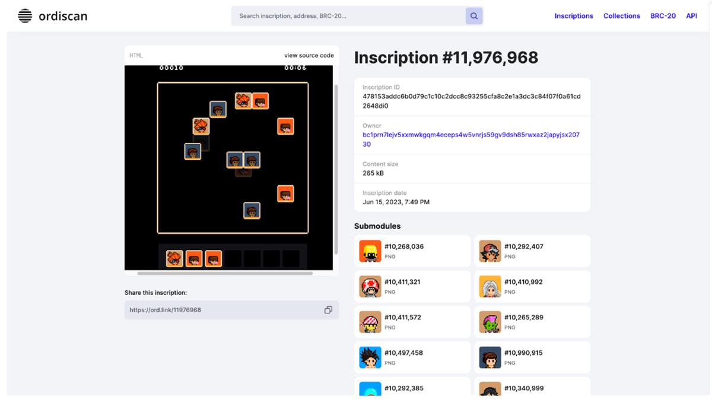Open the BRC-20 page

tap(663, 16)
